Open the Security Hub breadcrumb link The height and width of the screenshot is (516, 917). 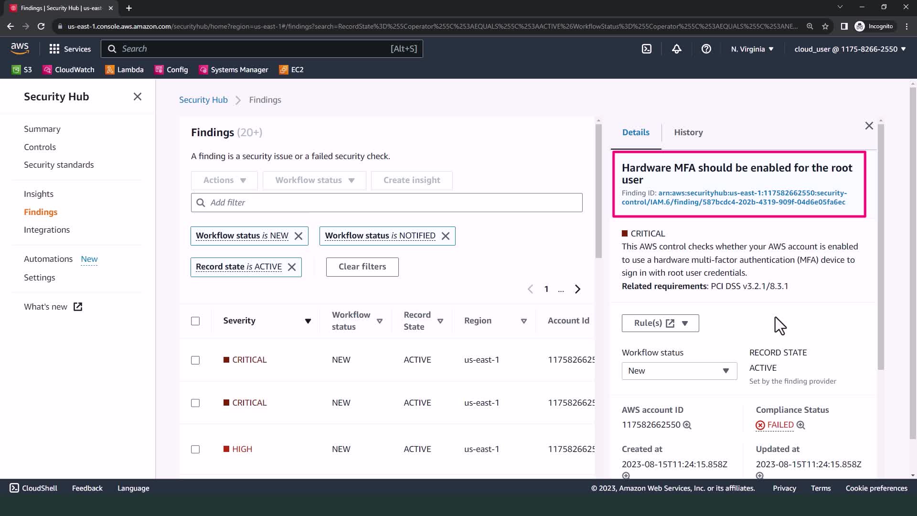pyautogui.click(x=203, y=100)
